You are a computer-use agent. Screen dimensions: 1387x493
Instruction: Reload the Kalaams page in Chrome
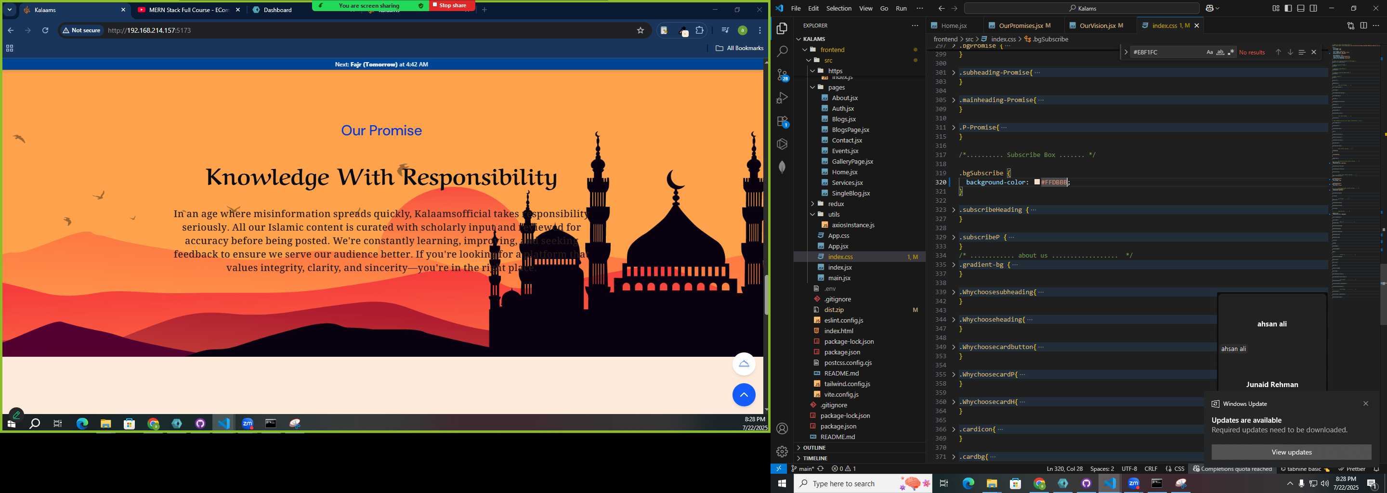45,31
